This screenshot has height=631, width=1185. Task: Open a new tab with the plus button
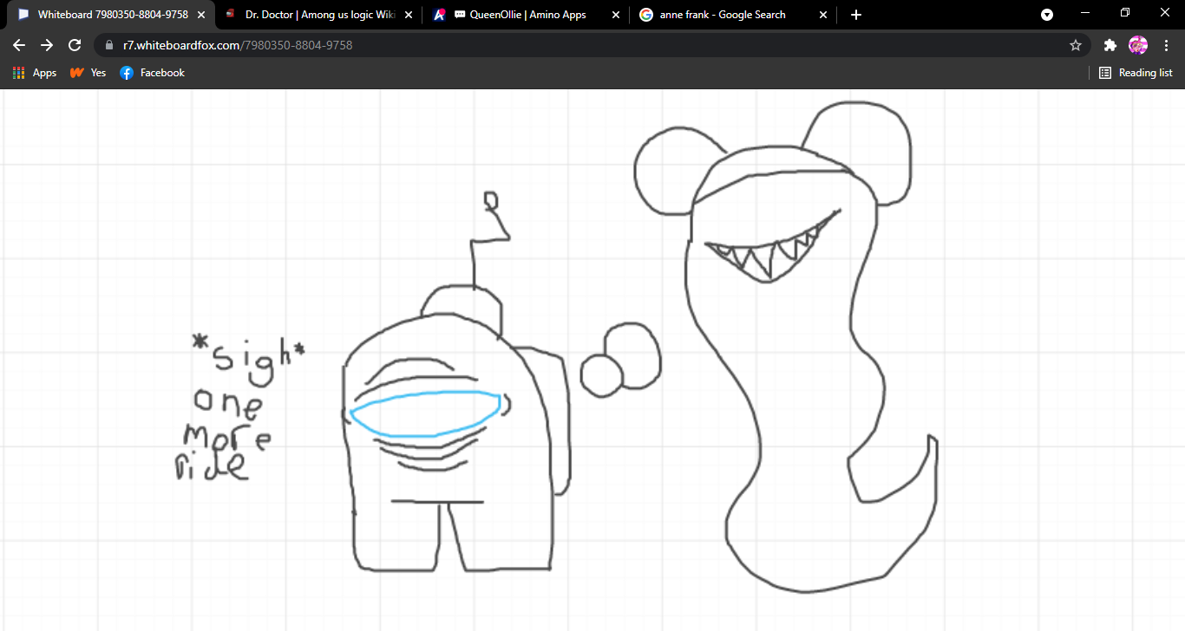[856, 15]
